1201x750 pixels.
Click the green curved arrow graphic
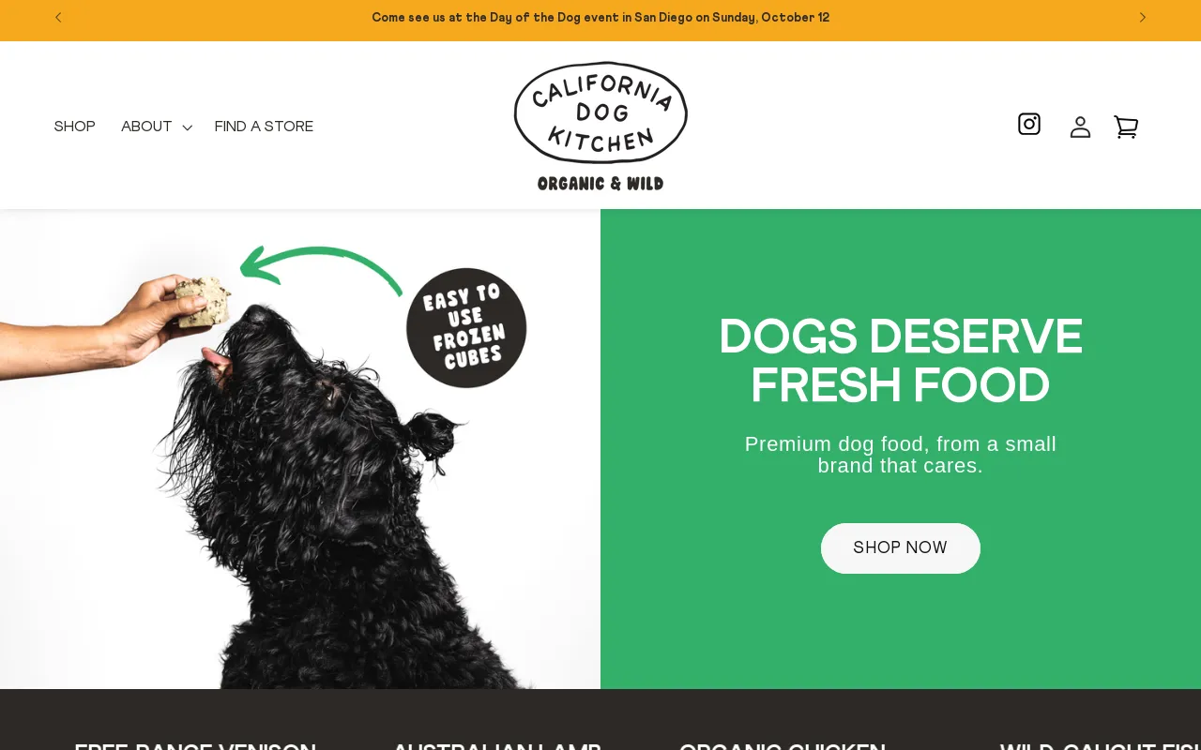[x=321, y=267]
